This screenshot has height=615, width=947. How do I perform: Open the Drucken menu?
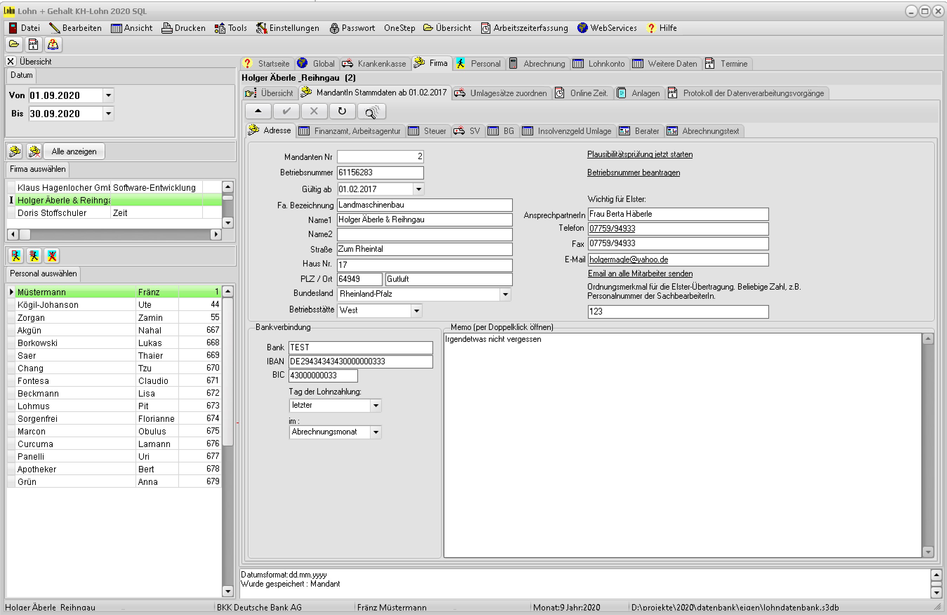click(184, 28)
